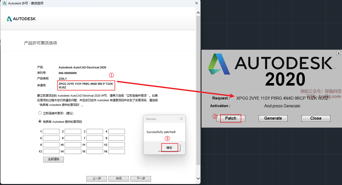Click the Request field in the keygen

click(282, 98)
